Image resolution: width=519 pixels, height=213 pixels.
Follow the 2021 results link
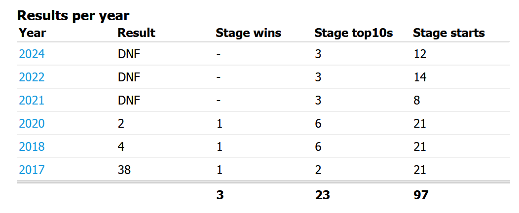point(32,100)
